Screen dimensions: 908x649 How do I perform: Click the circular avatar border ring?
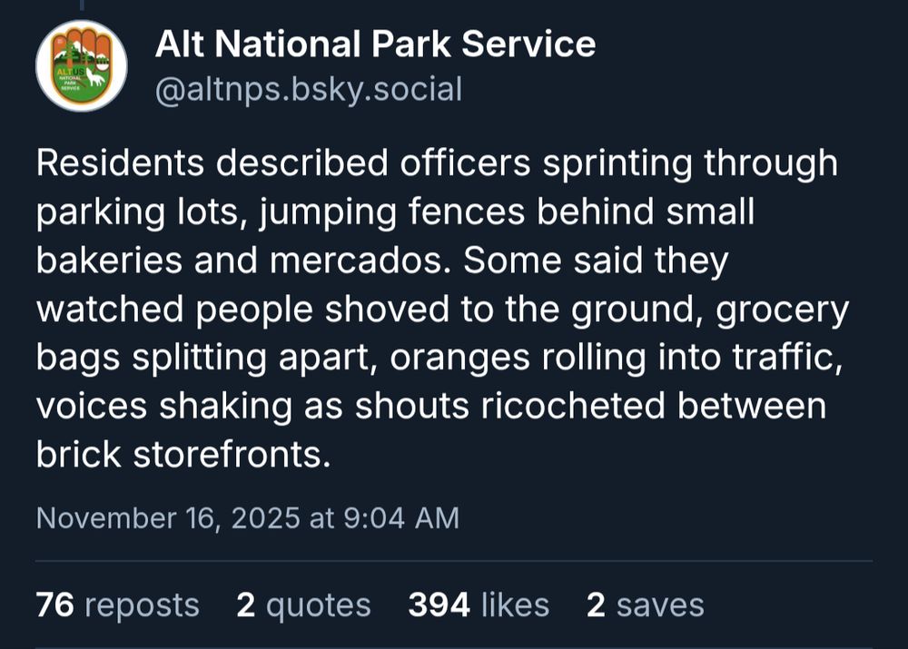point(82,26)
